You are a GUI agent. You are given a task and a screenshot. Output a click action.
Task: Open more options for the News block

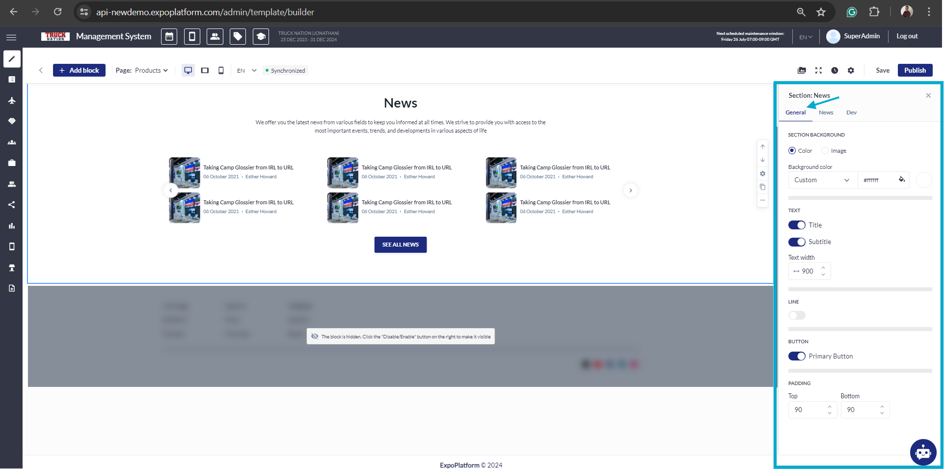coord(762,200)
